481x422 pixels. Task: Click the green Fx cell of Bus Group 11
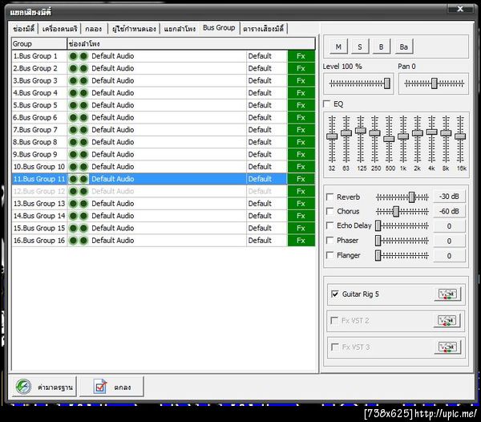coord(301,179)
